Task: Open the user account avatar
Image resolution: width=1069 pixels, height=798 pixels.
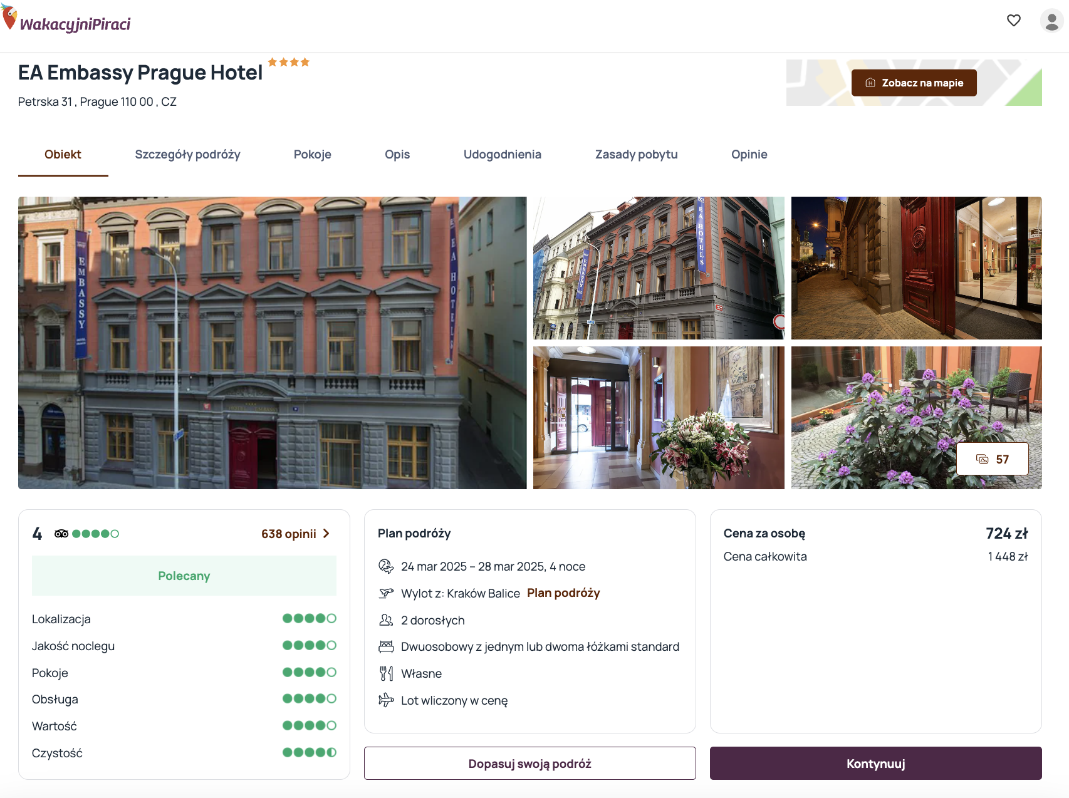Action: [1051, 21]
